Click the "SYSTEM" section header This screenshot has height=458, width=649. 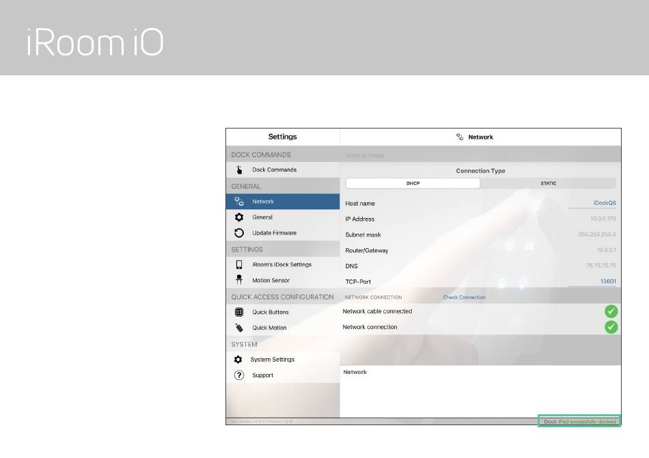pos(244,345)
